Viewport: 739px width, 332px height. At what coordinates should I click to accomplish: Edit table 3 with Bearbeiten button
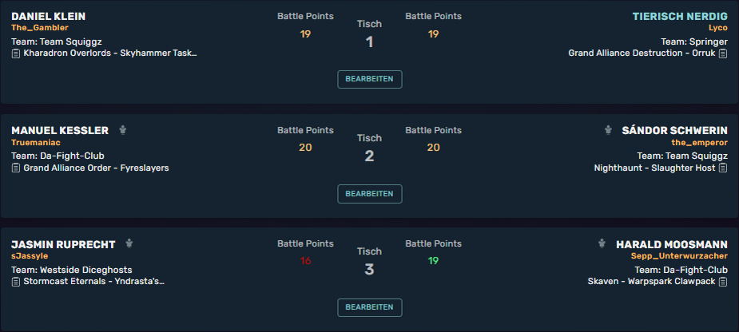369,307
